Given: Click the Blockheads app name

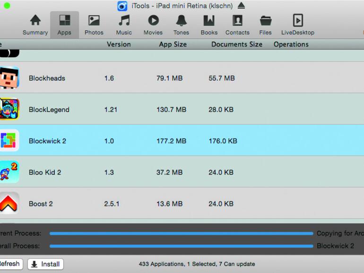Looking at the screenshot, I should click(x=47, y=78).
